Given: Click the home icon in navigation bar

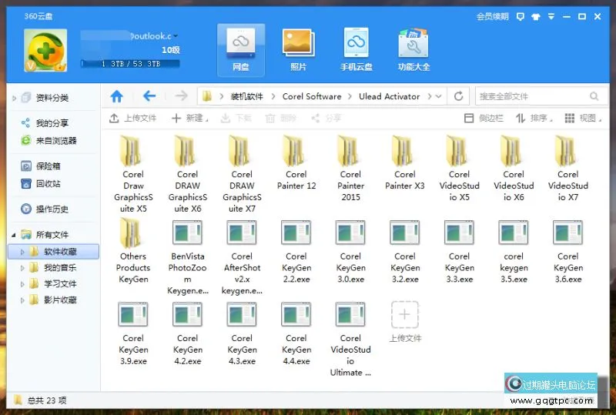Looking at the screenshot, I should pyautogui.click(x=117, y=96).
